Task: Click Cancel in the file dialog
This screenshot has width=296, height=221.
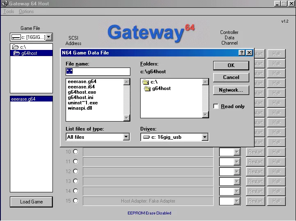Action: [231, 77]
